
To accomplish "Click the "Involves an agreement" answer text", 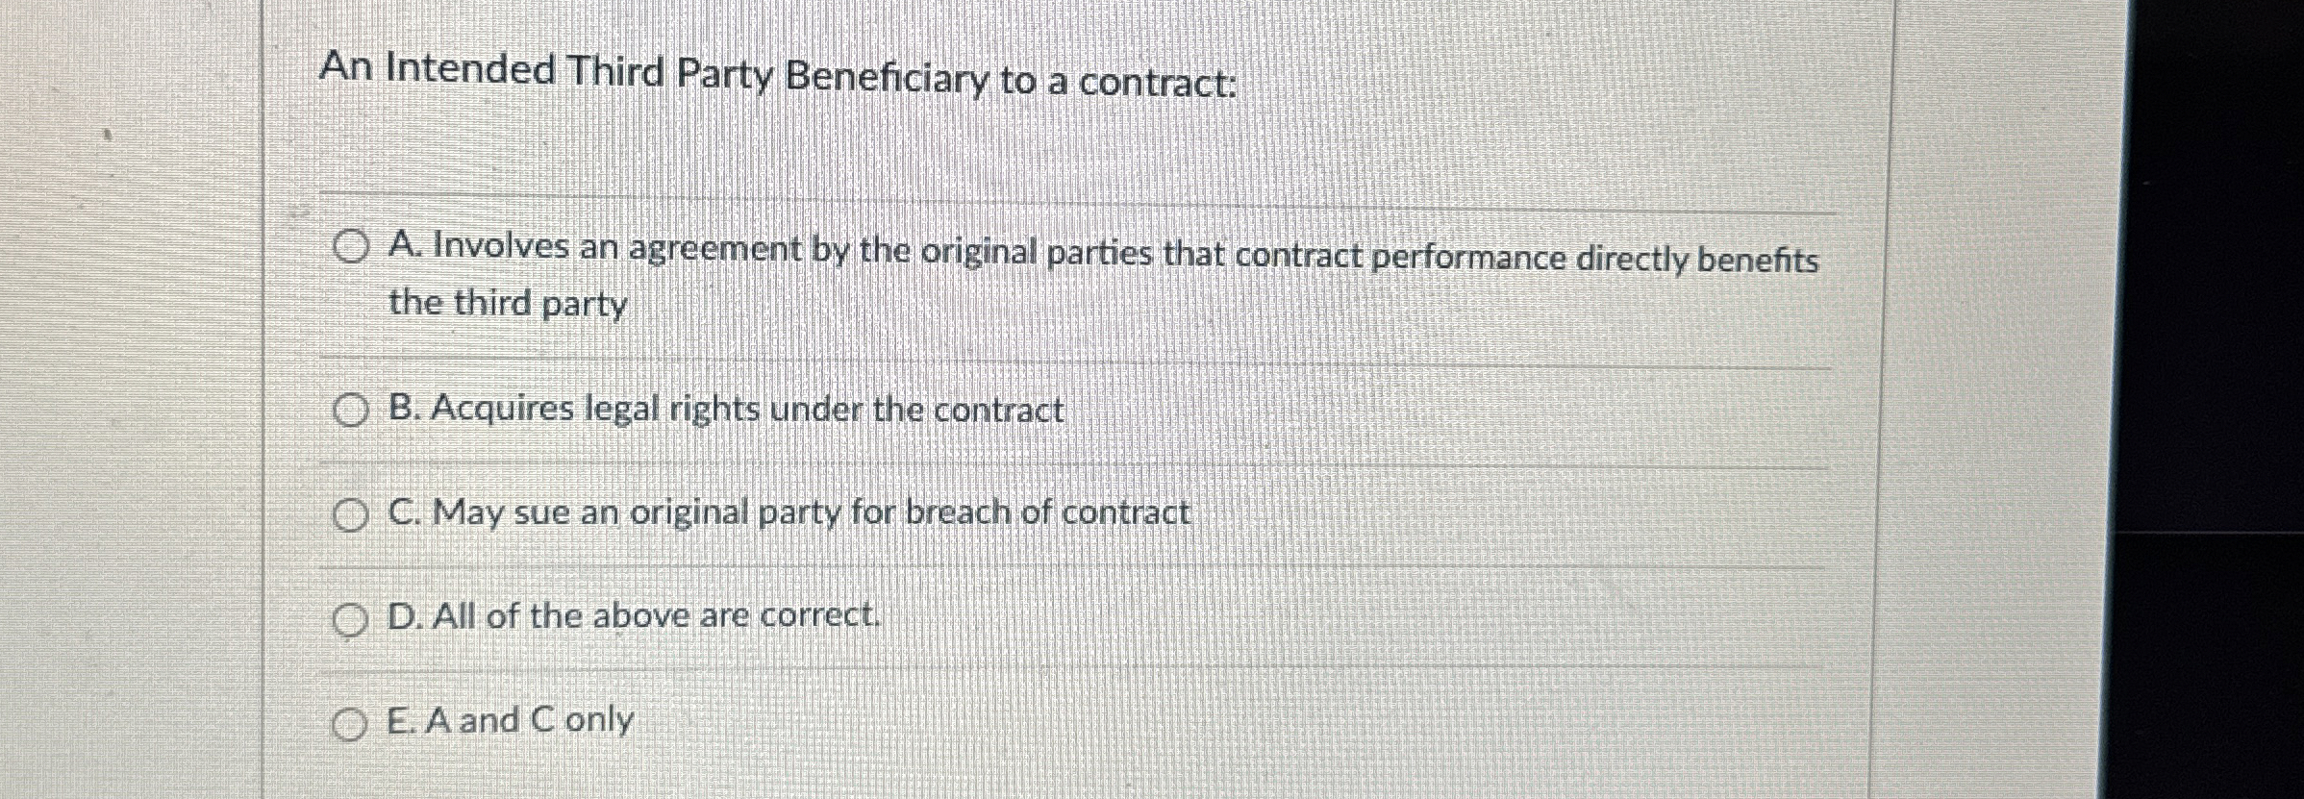I will coord(1103,277).
